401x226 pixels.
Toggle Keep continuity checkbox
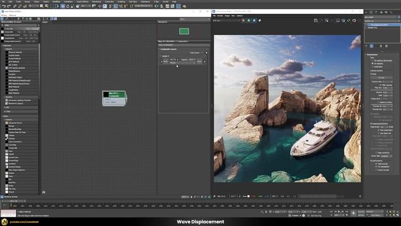(x=376, y=153)
